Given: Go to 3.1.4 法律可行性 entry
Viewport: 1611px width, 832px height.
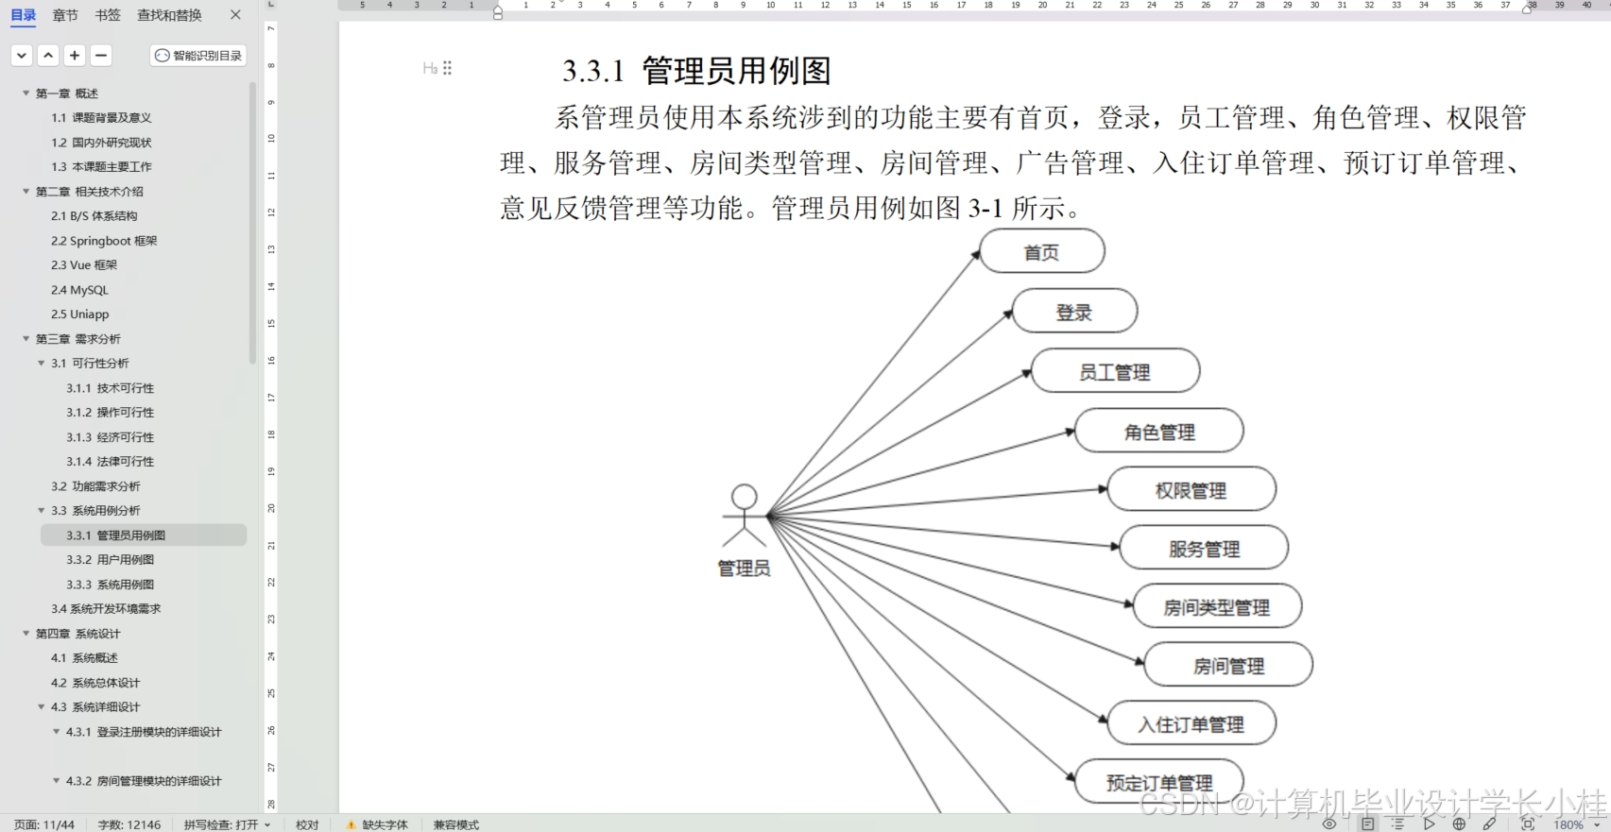Looking at the screenshot, I should click(x=110, y=462).
